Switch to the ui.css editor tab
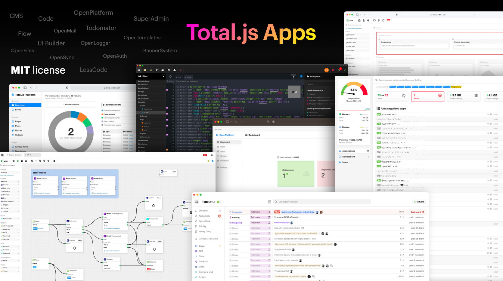Screen dimensions: 503x281 [188, 77]
